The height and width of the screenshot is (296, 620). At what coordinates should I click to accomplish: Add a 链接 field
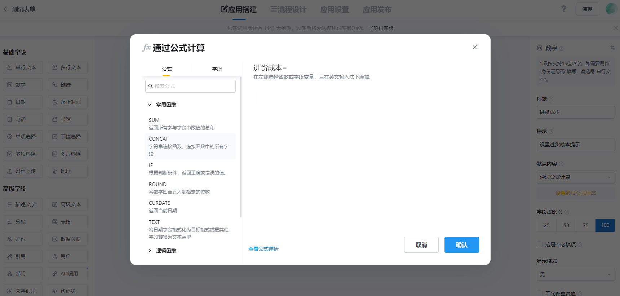68,85
